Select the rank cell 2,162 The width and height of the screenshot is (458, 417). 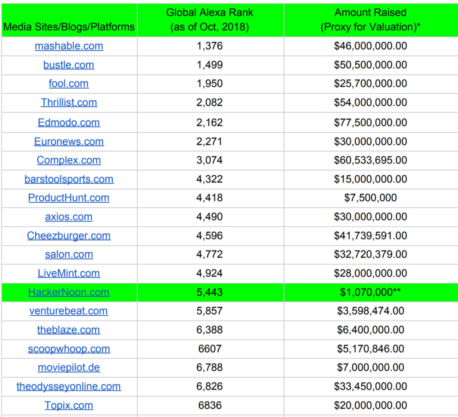[x=210, y=122]
